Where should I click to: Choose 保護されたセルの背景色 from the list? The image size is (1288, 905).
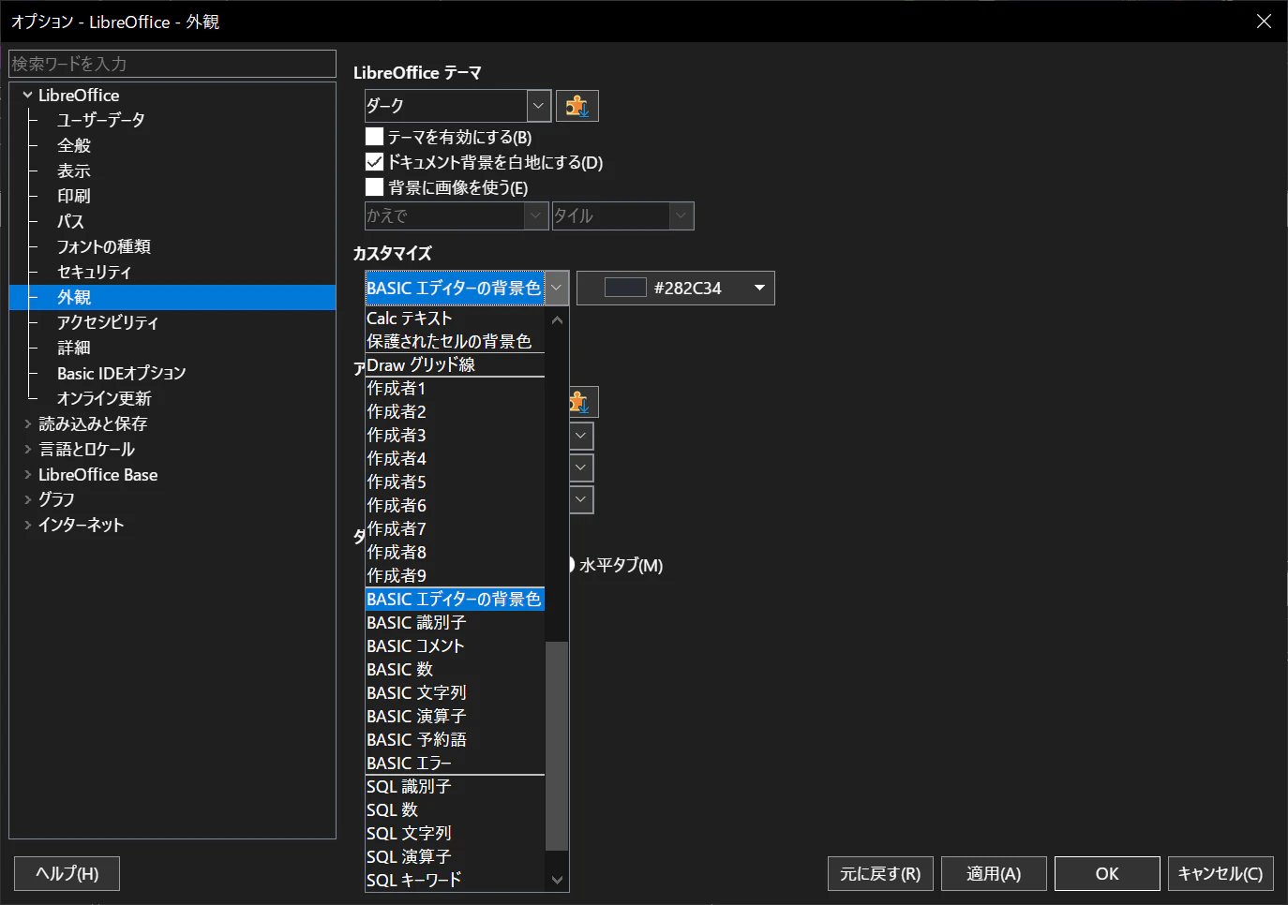456,342
